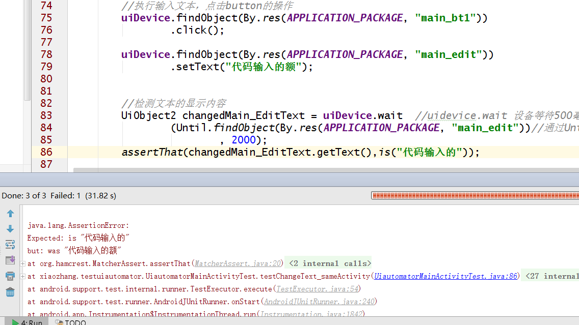Open the 4: Run tool window tab
This screenshot has width=579, height=325.
tap(28, 322)
